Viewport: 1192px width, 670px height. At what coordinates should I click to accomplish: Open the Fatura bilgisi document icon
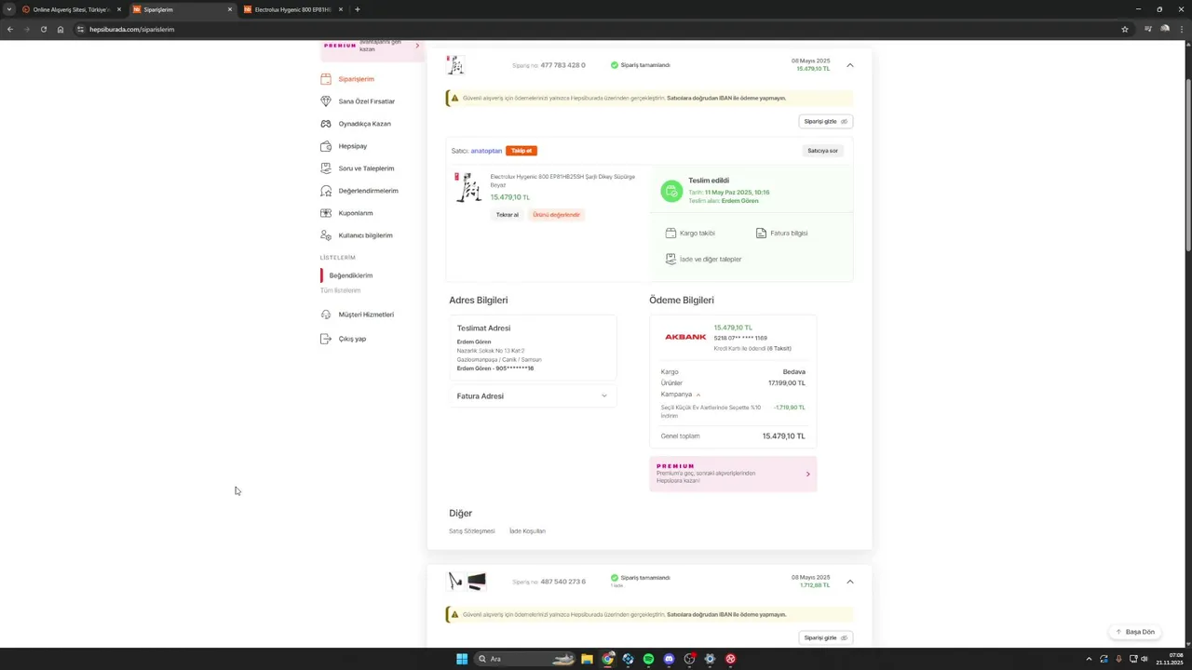761,234
